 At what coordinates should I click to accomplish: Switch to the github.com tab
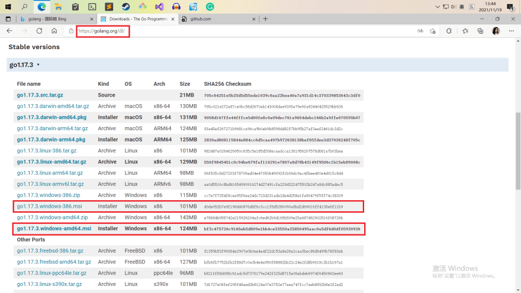coord(218,19)
